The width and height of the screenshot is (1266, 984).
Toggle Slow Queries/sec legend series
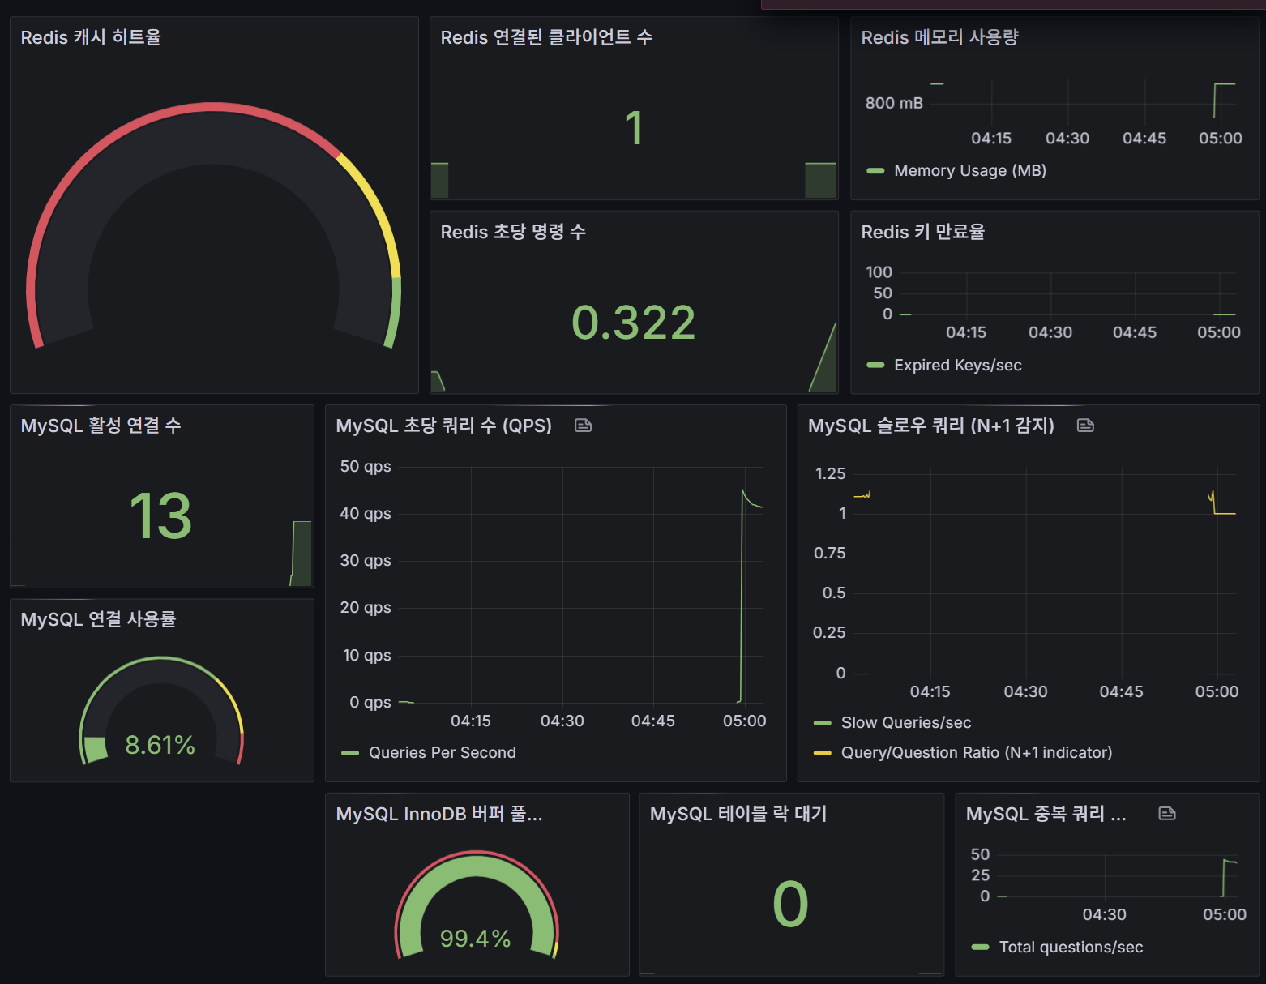(905, 723)
